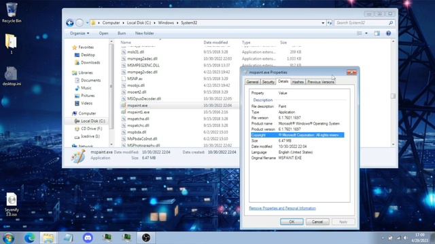Click the taskbar clock showing 17:00

point(420,238)
